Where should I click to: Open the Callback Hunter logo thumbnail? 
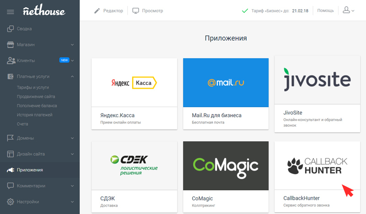(317, 166)
